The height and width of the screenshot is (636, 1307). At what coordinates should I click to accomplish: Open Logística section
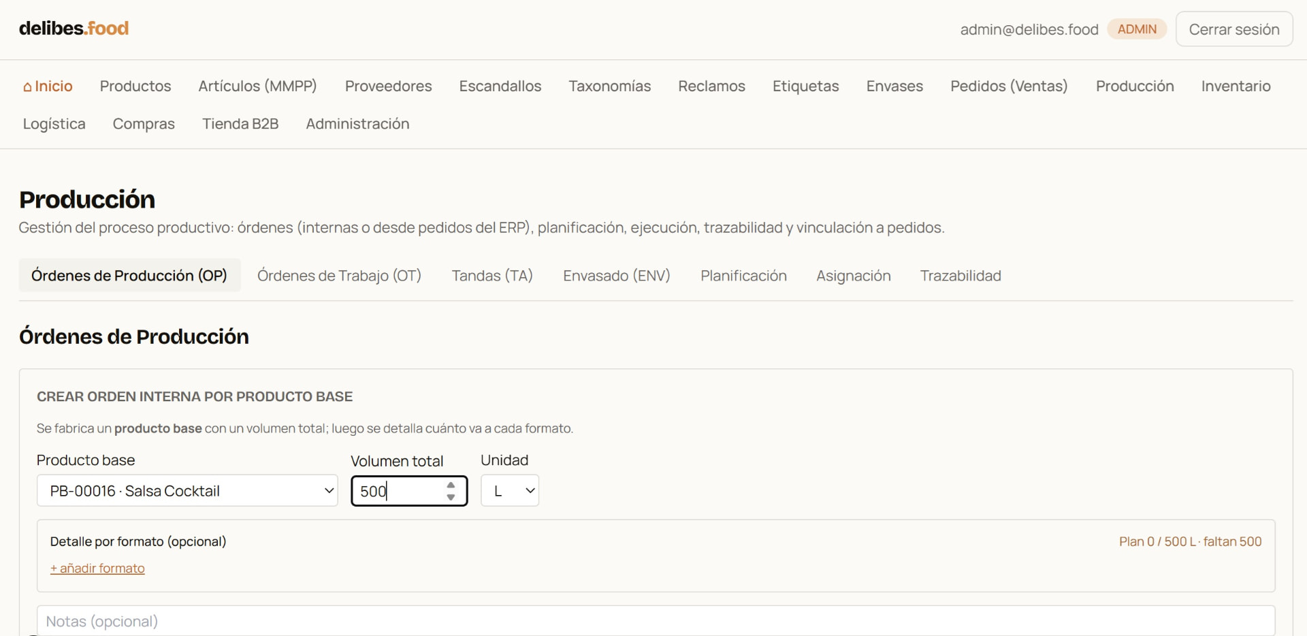[54, 123]
